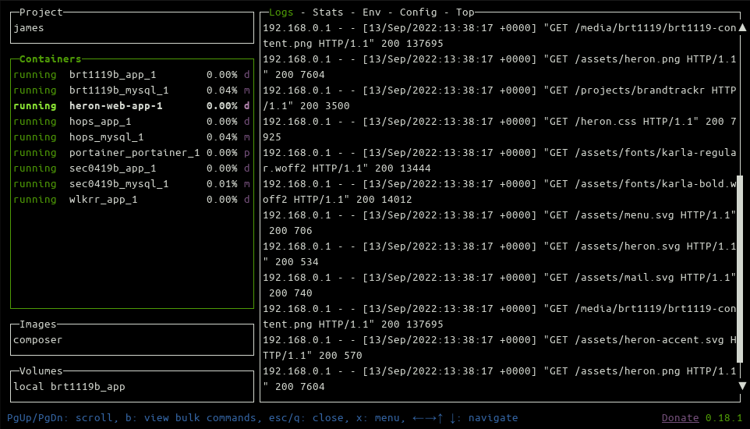Click log line for /assets/heron-accent.svg
750x429 pixels.
point(500,348)
